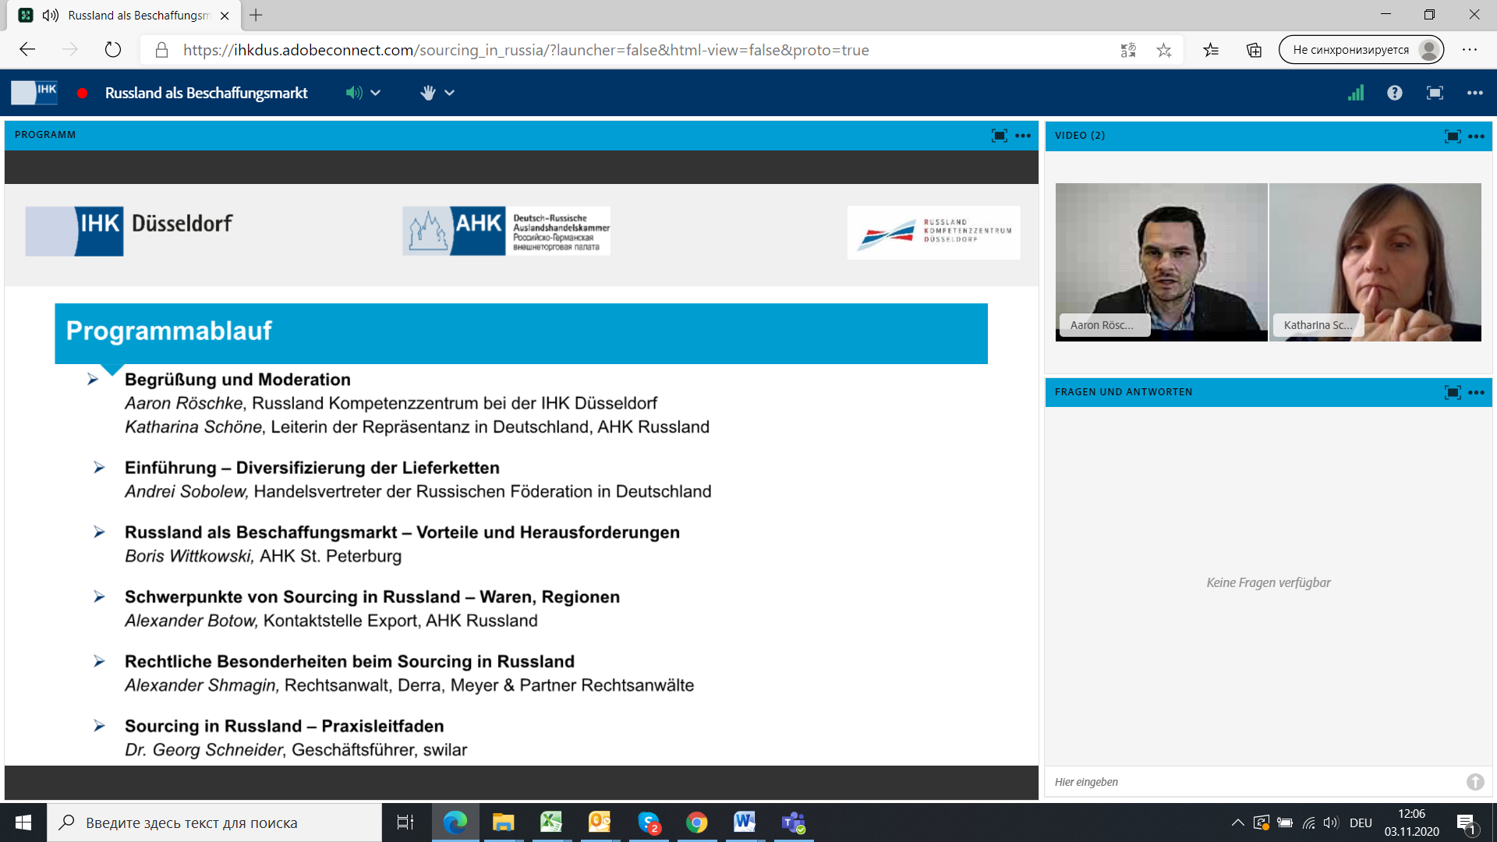
Task: Click Rechtliche Besonderheiten beim Sourcing item
Action: coord(349,661)
